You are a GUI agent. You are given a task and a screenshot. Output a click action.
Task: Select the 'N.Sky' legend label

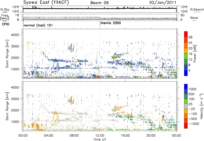(x=5, y=9)
